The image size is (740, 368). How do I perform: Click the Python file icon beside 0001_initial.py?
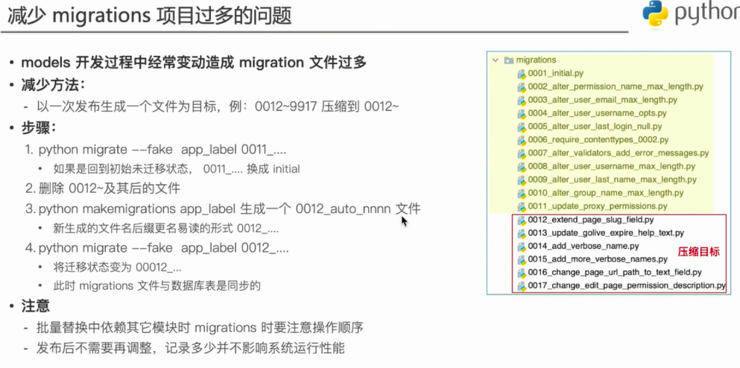(522, 74)
